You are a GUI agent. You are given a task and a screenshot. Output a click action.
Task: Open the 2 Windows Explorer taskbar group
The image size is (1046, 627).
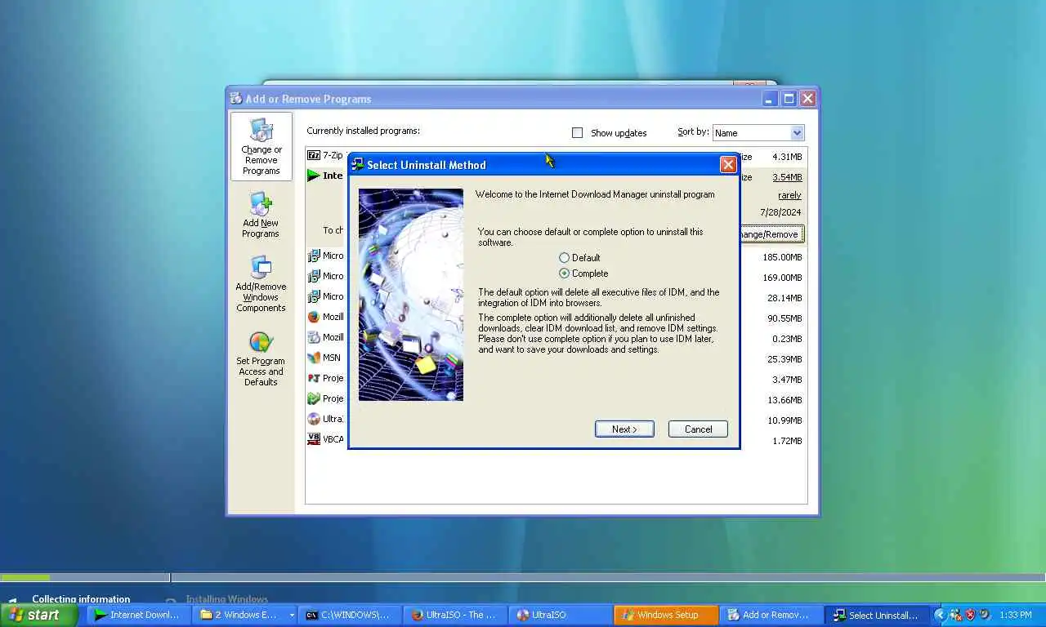point(246,615)
